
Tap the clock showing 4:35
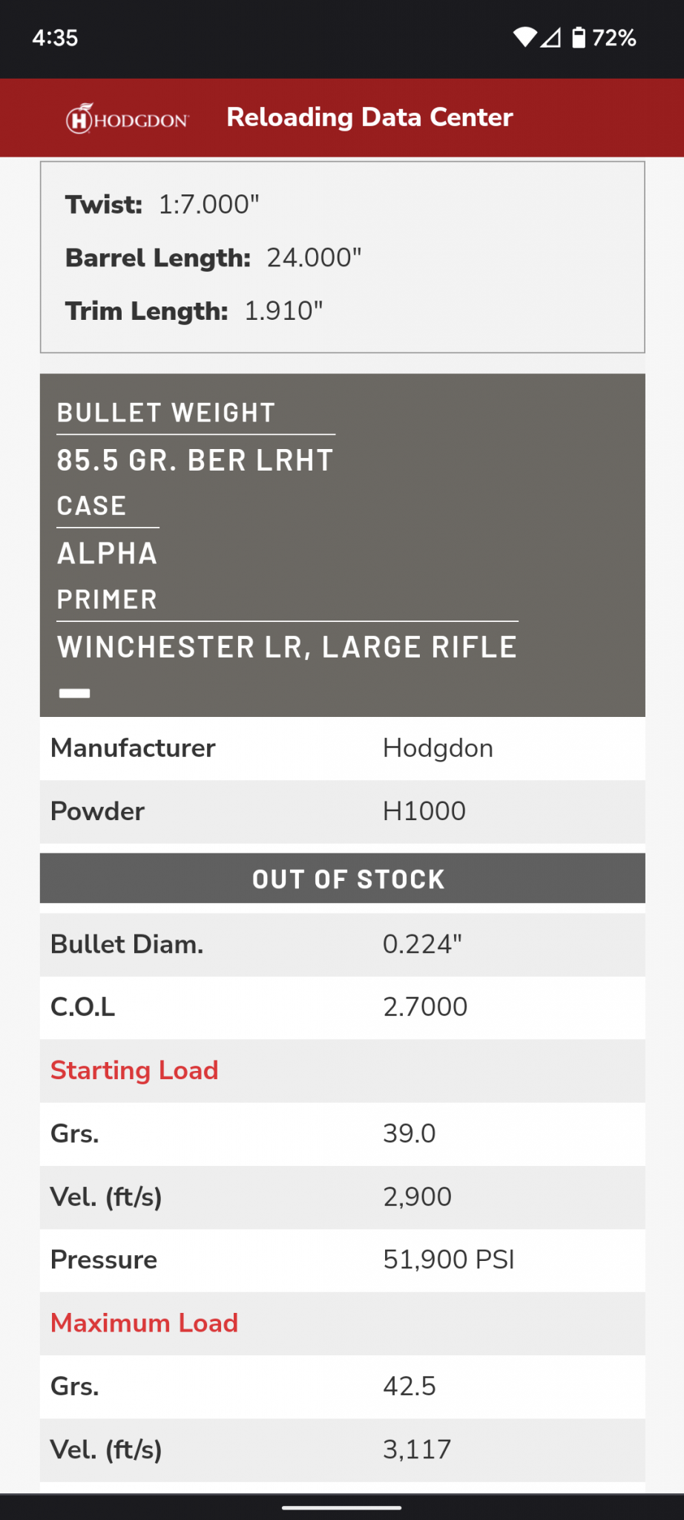click(55, 38)
